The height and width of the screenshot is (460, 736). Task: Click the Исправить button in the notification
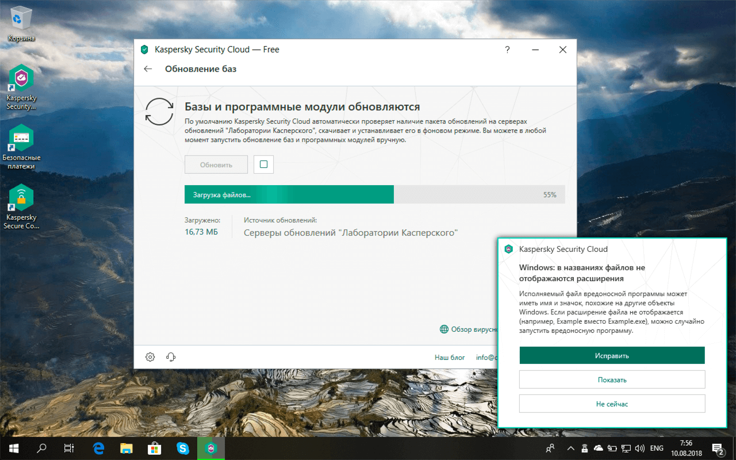coord(612,355)
